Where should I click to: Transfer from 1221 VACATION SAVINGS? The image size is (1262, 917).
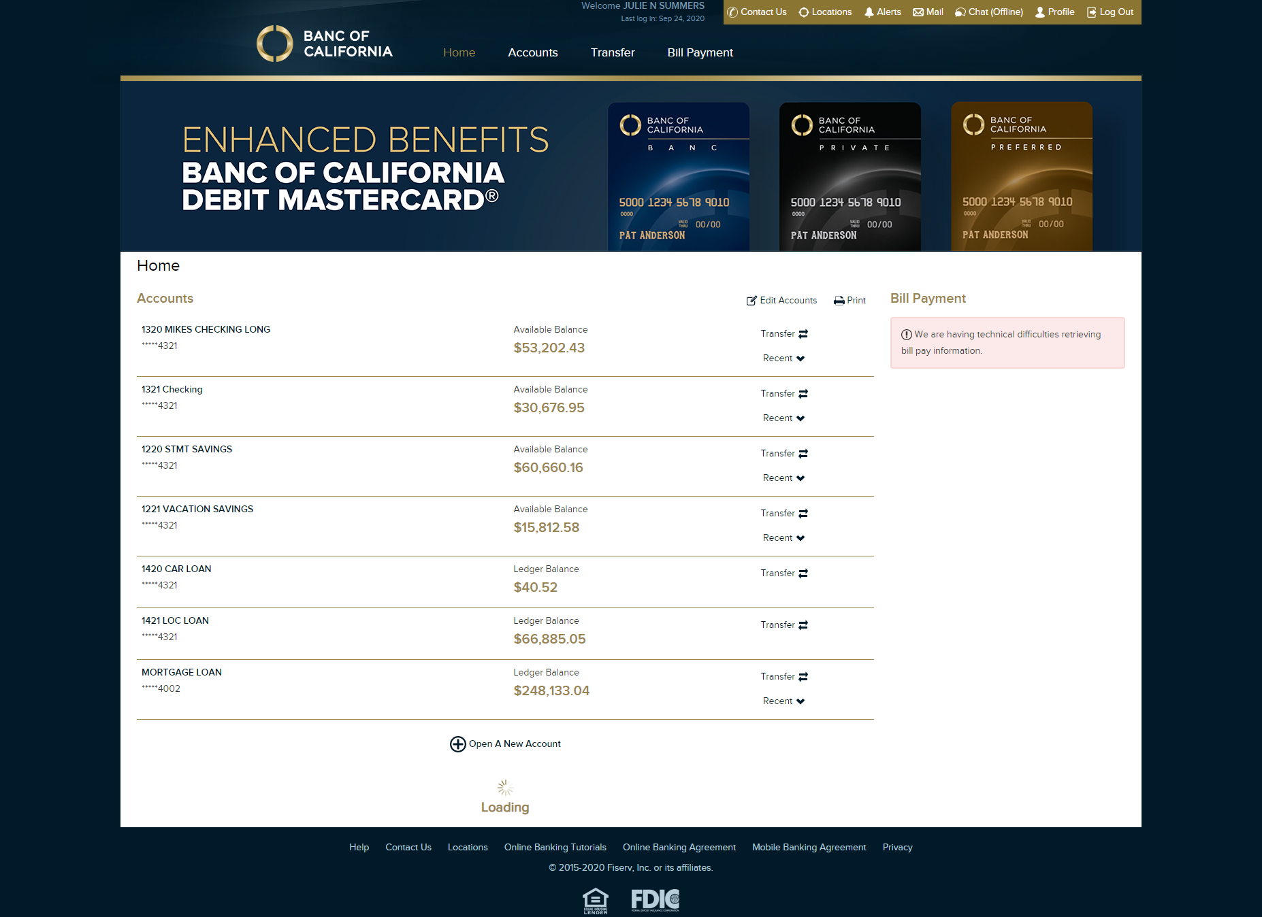[x=784, y=513]
